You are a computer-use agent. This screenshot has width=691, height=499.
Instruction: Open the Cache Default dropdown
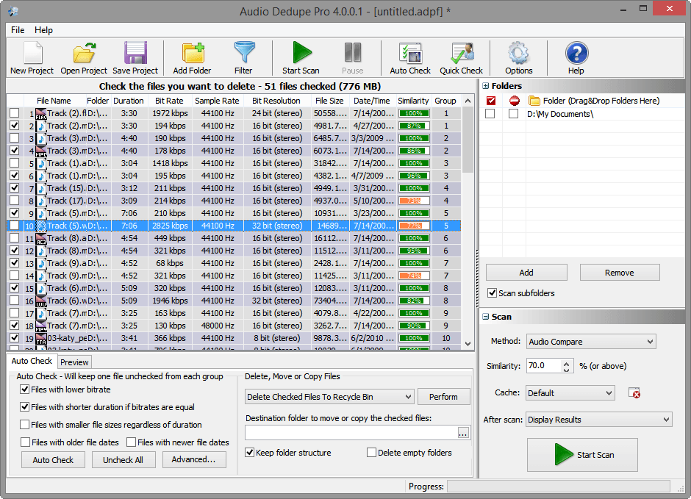click(570, 393)
